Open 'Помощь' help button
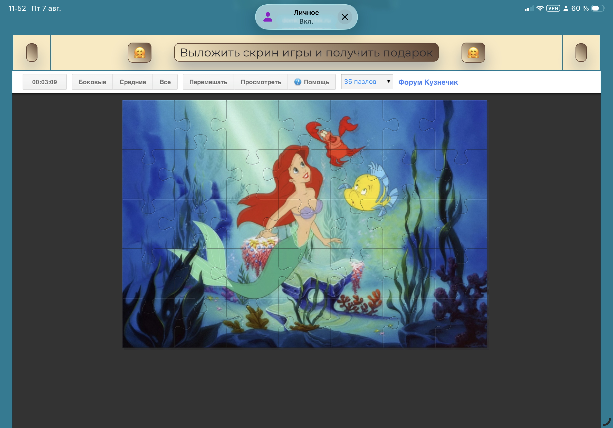 (312, 82)
